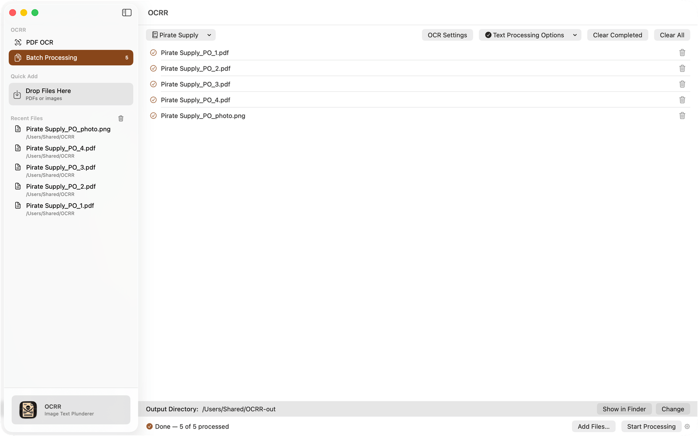
Task: Click the Drop Files download icon
Action: pos(17,95)
